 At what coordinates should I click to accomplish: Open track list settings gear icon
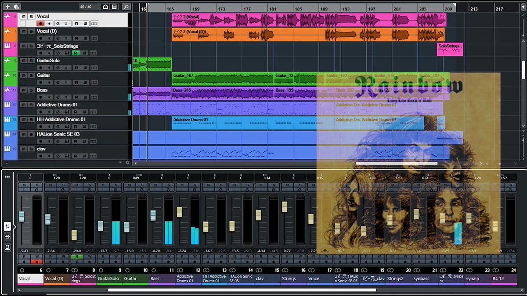click(128, 162)
